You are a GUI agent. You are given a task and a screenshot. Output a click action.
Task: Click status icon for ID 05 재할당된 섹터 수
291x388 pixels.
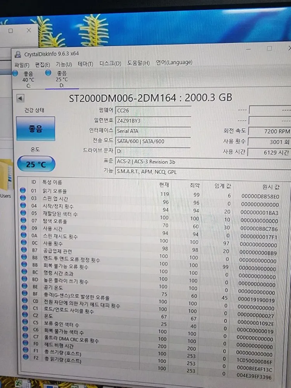tap(23, 213)
